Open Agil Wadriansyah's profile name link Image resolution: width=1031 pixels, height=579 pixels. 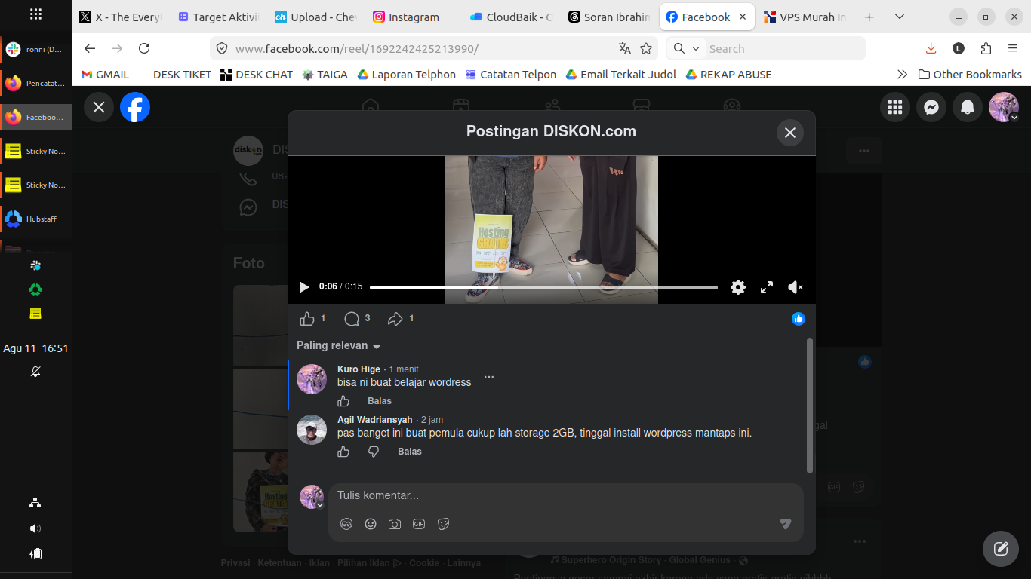pyautogui.click(x=375, y=420)
